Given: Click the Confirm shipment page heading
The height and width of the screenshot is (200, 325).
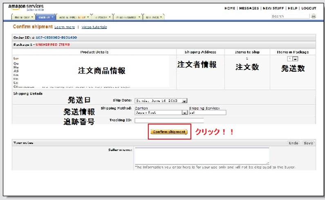Looking at the screenshot, I should [x=33, y=27].
